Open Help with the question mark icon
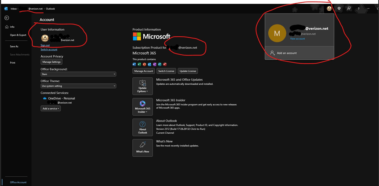Screen dimensions: 379x186 (x=358, y=9)
